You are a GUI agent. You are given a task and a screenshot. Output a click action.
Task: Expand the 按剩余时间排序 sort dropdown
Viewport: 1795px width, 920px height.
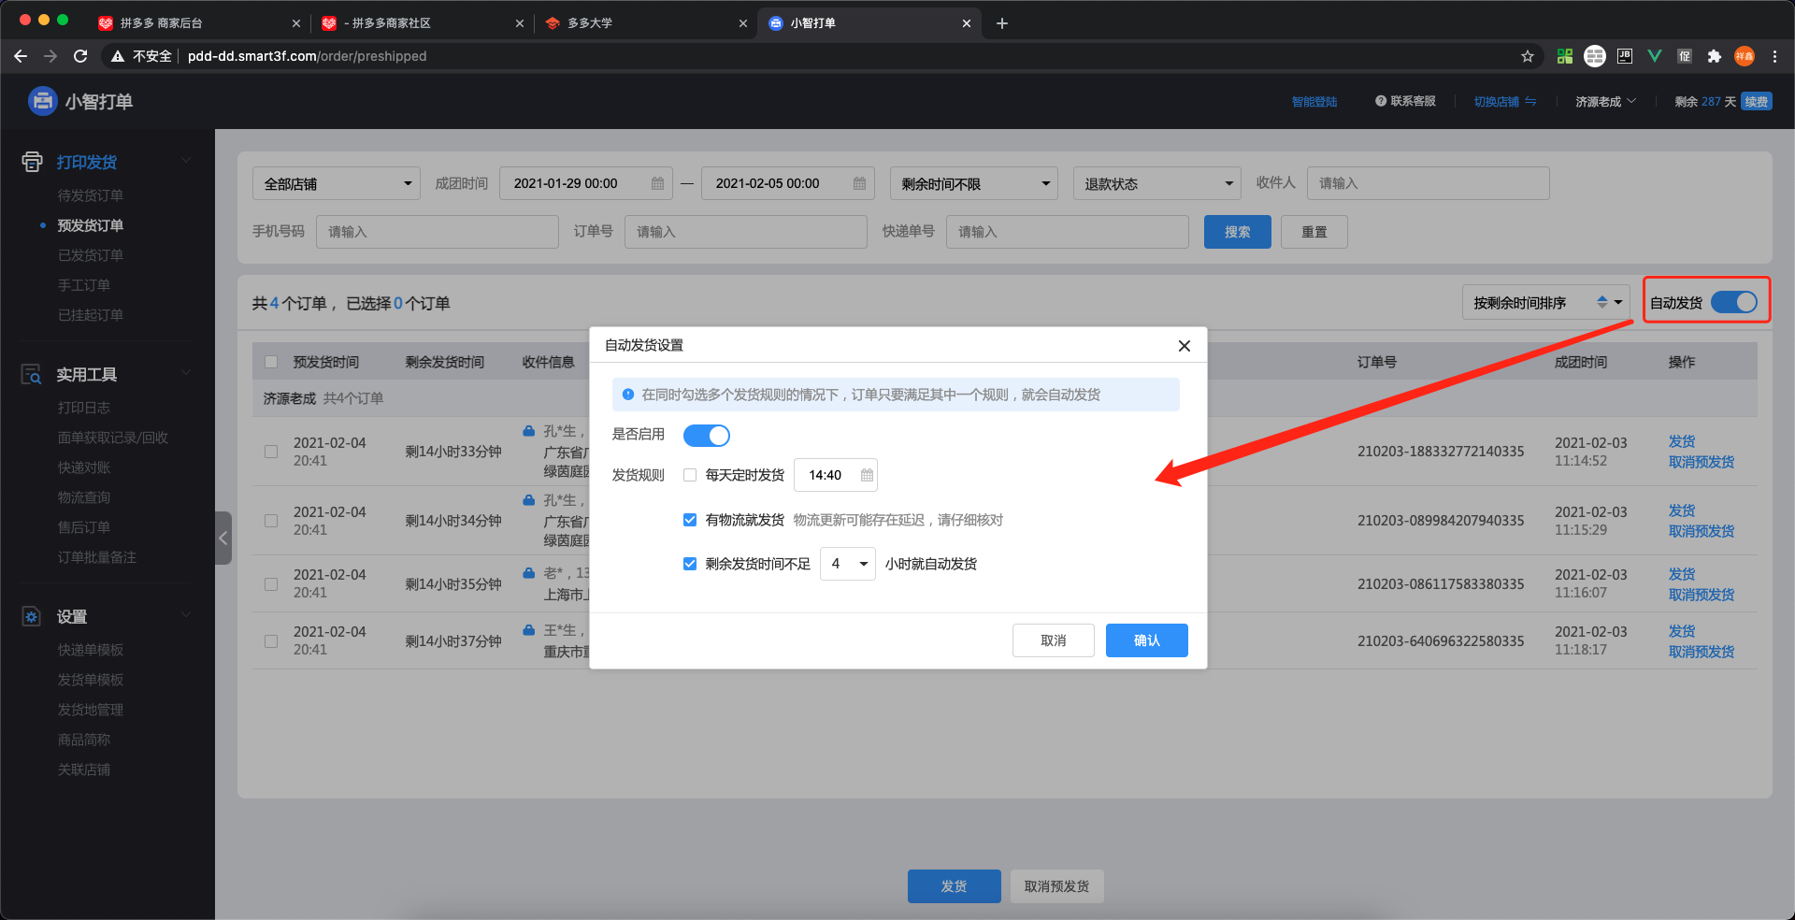pos(1545,303)
